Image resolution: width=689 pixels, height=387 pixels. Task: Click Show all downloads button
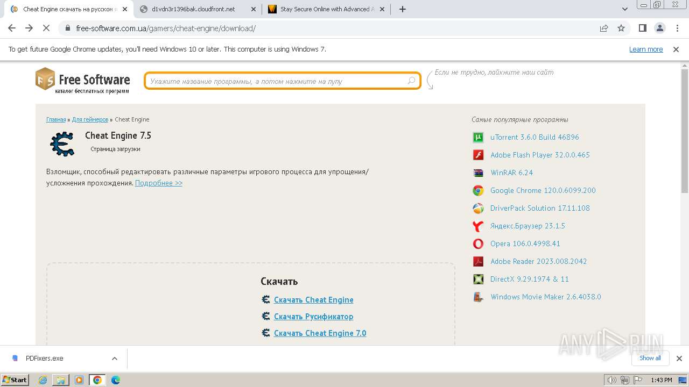(x=650, y=358)
